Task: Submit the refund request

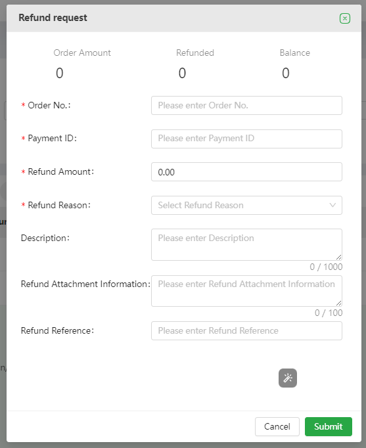Action: pyautogui.click(x=329, y=426)
